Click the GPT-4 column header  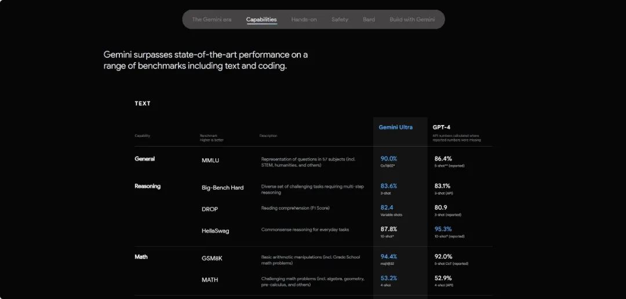click(442, 127)
